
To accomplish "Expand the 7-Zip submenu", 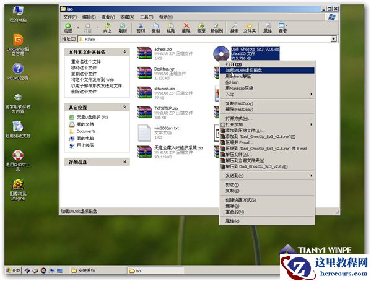I will (311, 94).
